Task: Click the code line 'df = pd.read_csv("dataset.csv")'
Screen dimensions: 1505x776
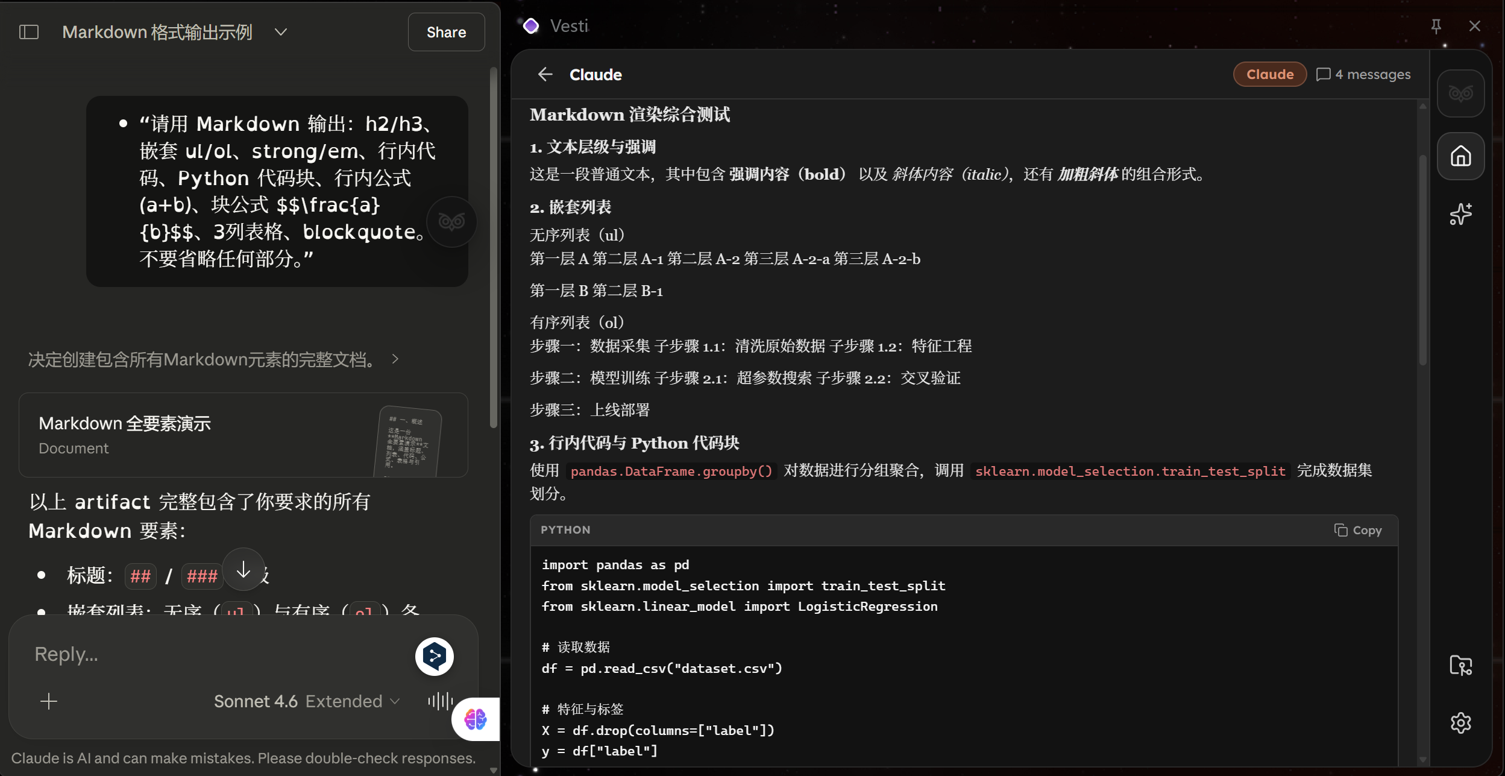Action: click(x=662, y=668)
